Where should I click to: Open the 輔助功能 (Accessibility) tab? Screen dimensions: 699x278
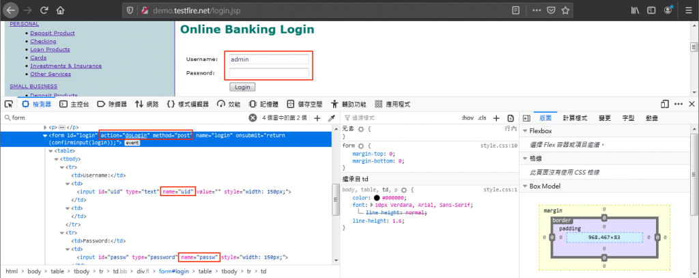click(x=349, y=104)
